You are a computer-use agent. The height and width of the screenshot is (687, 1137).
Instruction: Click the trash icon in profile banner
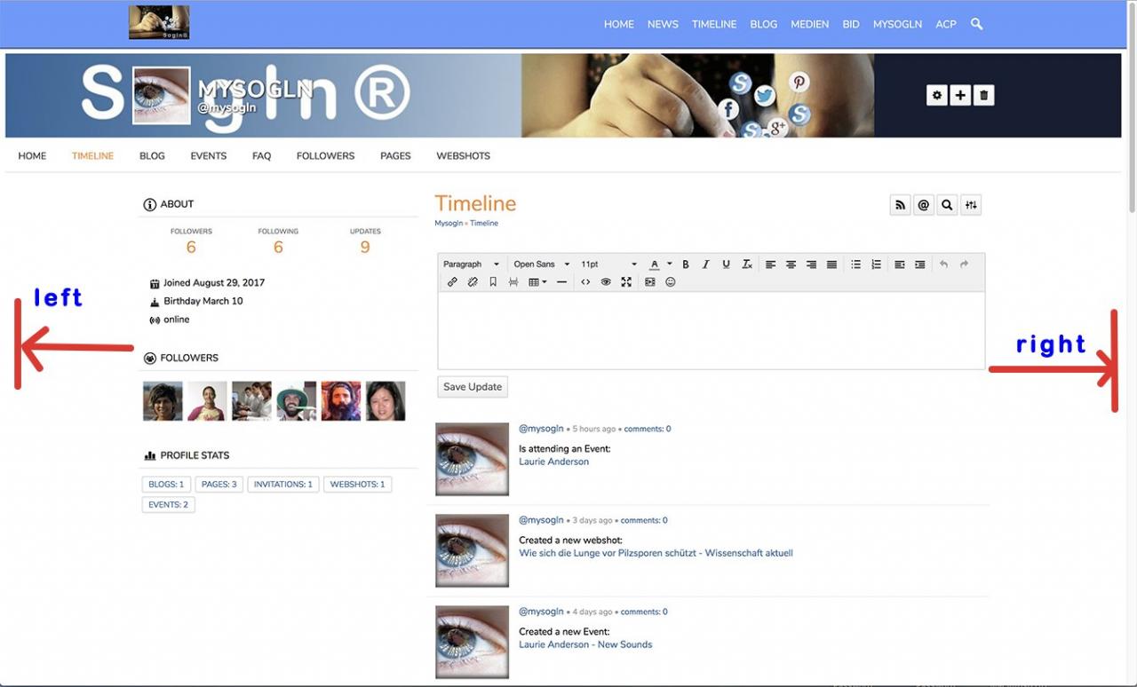[x=983, y=95]
